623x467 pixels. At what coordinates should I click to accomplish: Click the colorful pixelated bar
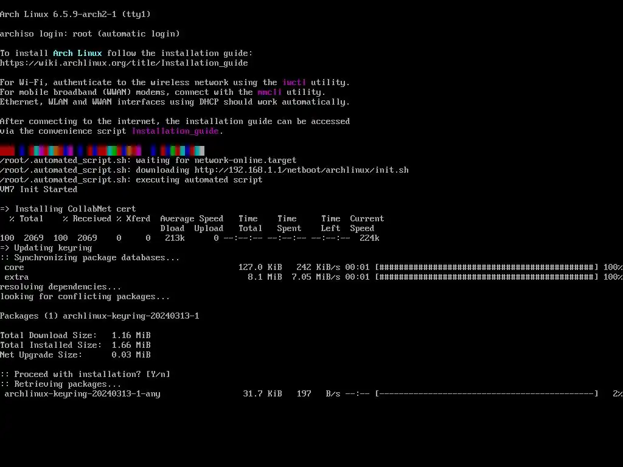click(x=102, y=151)
